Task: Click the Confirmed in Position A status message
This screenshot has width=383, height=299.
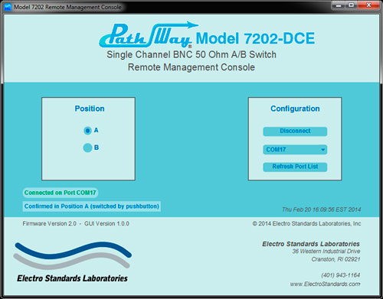Action: point(92,206)
